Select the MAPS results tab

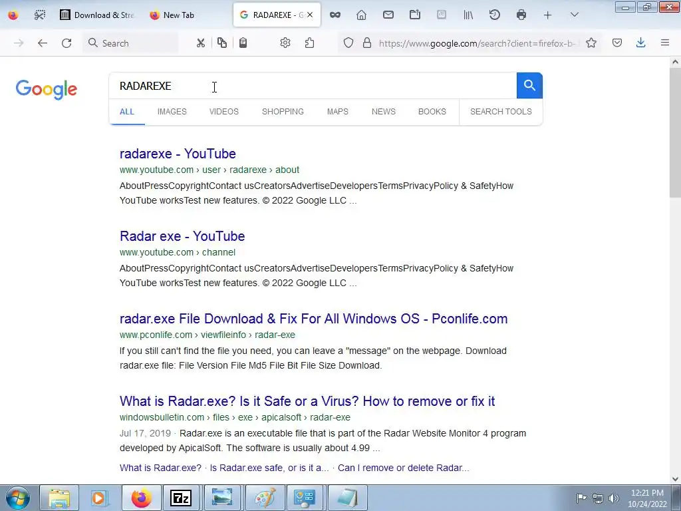click(337, 112)
